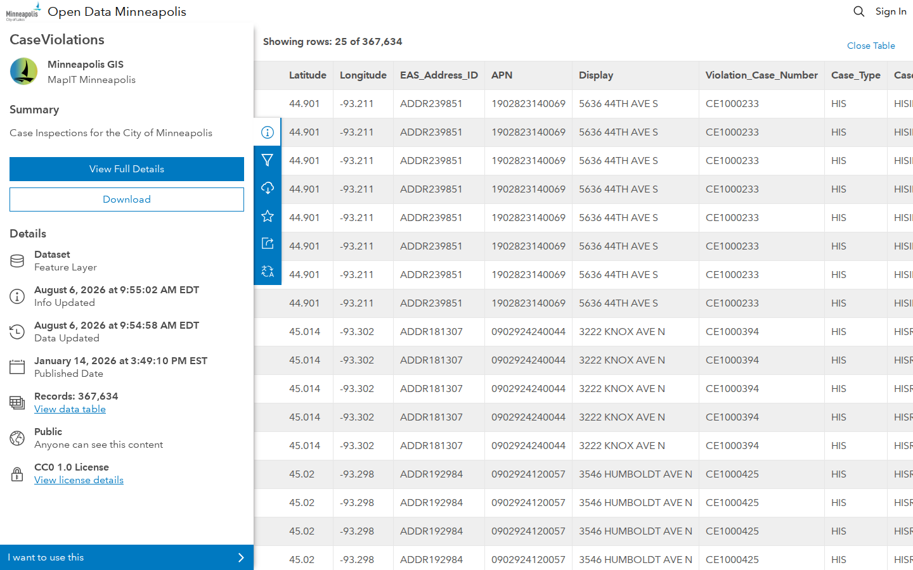913x570 pixels.
Task: Click the Public globe icon
Action: tap(17, 438)
